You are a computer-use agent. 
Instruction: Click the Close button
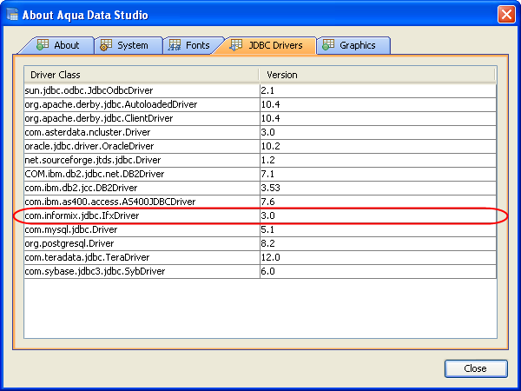tap(476, 368)
